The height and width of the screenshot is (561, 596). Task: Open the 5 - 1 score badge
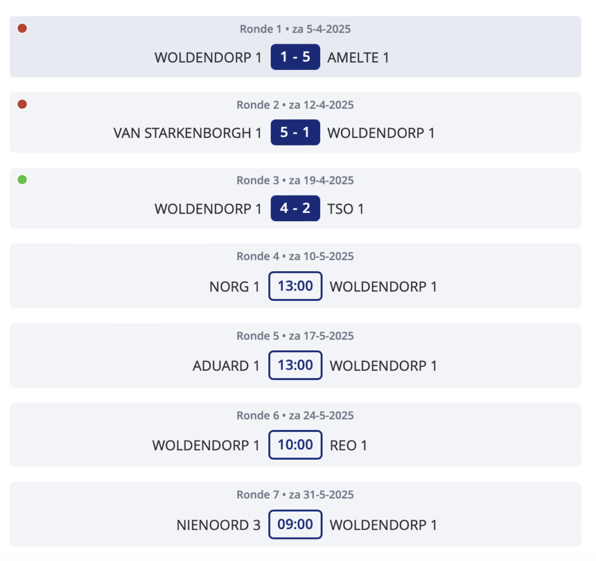[x=295, y=133]
